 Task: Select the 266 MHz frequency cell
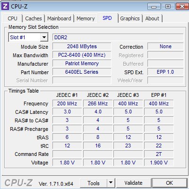coord(98,103)
